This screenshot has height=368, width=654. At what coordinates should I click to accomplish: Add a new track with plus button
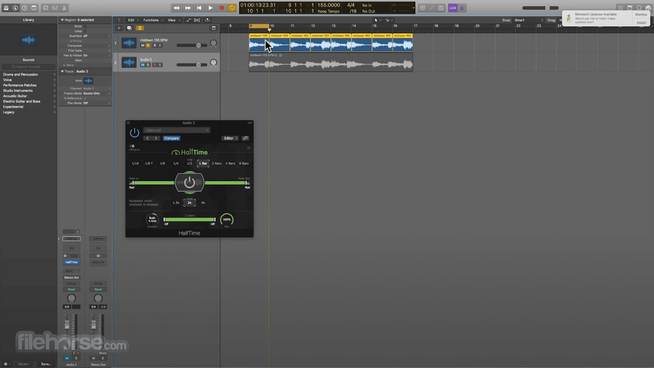pos(119,28)
